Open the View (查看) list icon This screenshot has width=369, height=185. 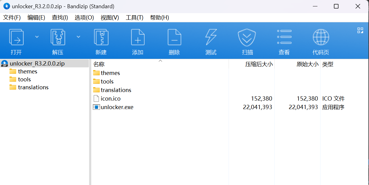point(284,37)
